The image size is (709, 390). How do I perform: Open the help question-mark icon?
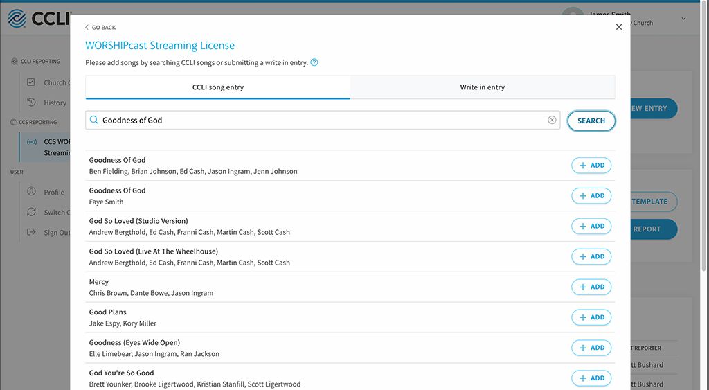314,62
